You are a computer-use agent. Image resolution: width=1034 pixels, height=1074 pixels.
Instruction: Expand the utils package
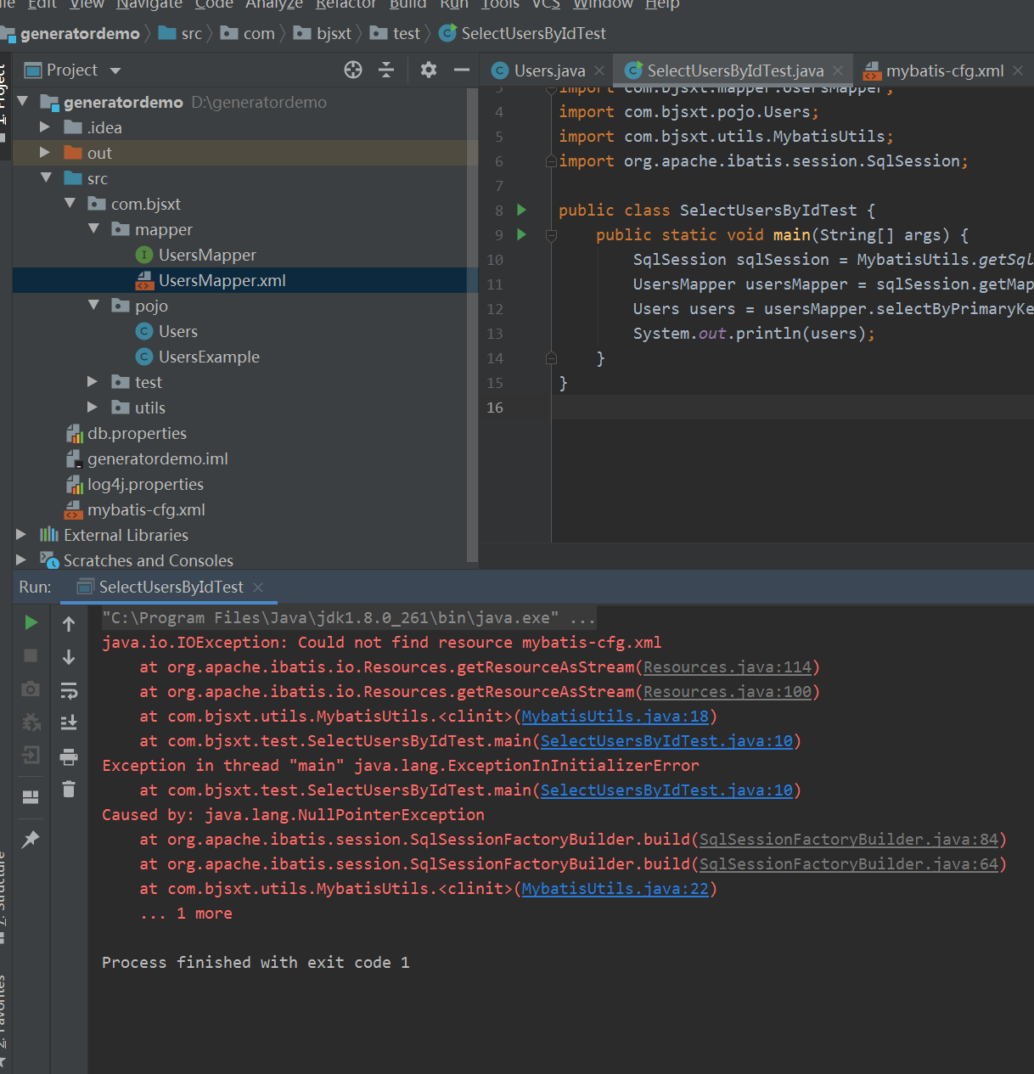click(x=93, y=408)
